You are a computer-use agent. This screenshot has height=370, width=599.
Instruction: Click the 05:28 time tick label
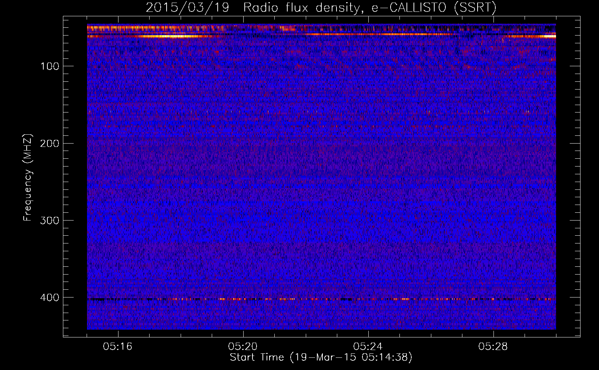pos(493,347)
